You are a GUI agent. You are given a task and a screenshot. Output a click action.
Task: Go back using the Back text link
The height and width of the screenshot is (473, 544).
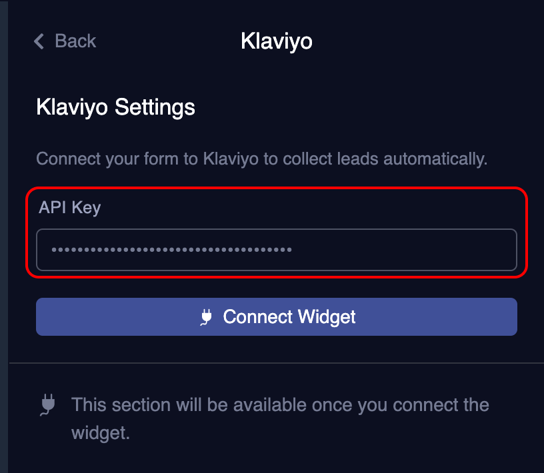click(x=65, y=41)
